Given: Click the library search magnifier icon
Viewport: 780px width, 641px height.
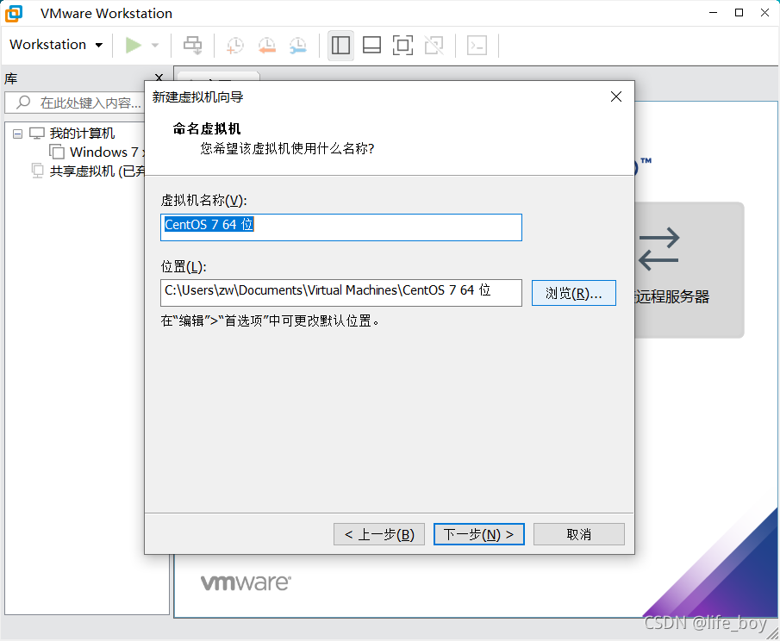Looking at the screenshot, I should click(23, 103).
